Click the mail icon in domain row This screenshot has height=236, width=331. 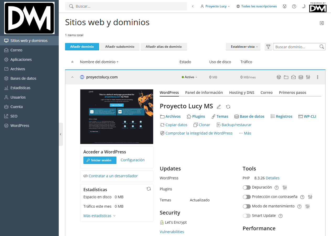coord(293,77)
